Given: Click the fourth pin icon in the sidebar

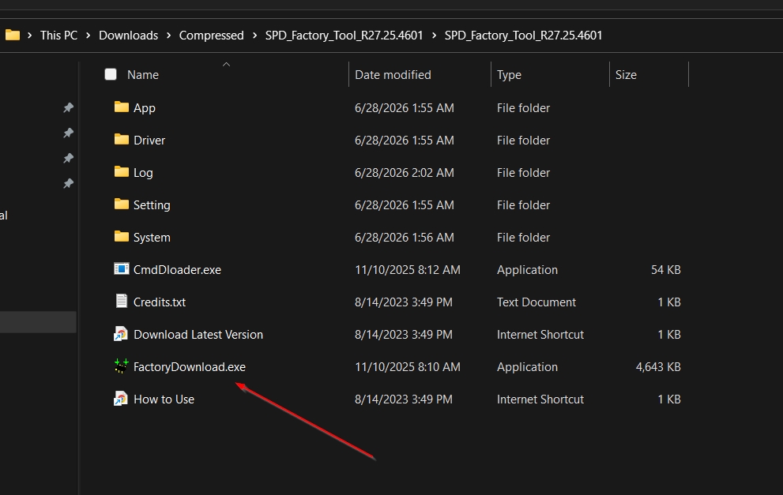Looking at the screenshot, I should click(x=69, y=184).
